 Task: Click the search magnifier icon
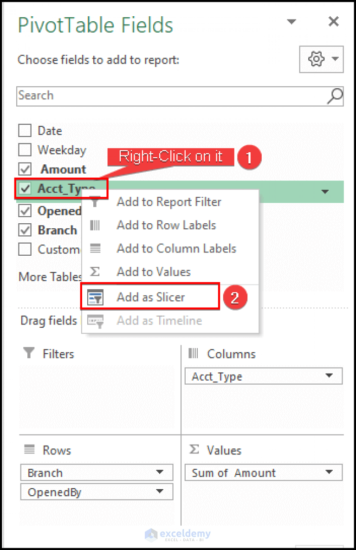click(x=334, y=96)
